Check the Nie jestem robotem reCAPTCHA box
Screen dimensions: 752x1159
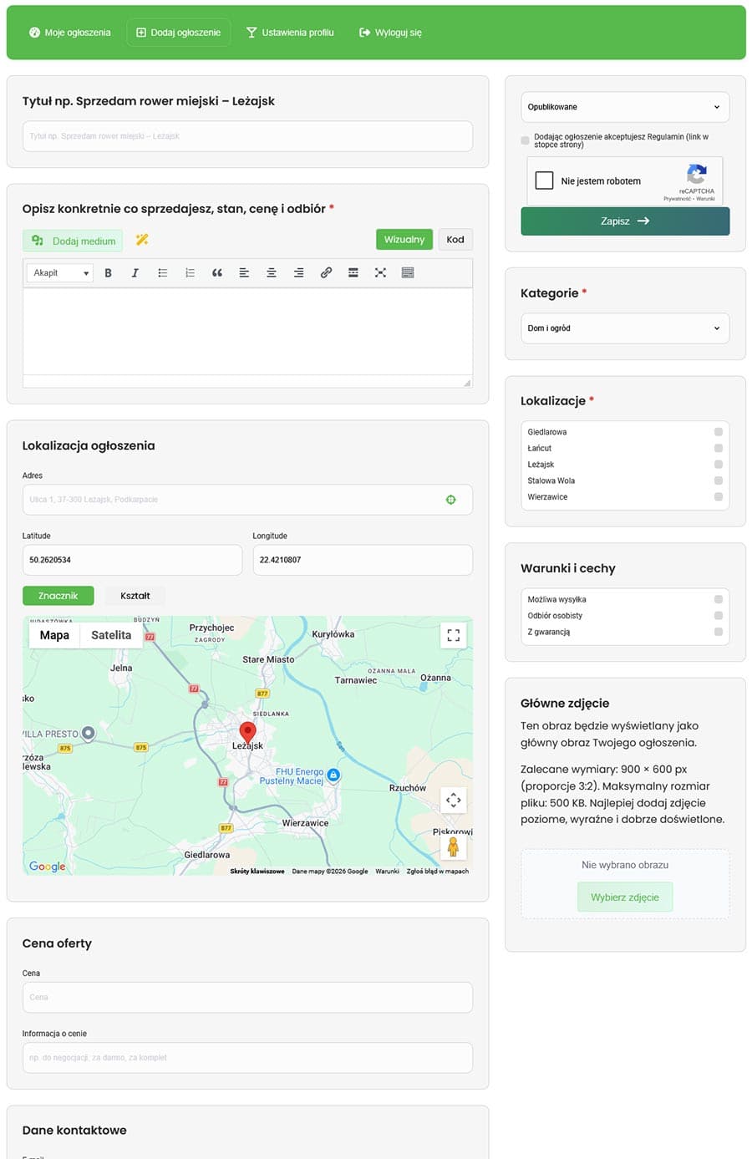point(544,180)
